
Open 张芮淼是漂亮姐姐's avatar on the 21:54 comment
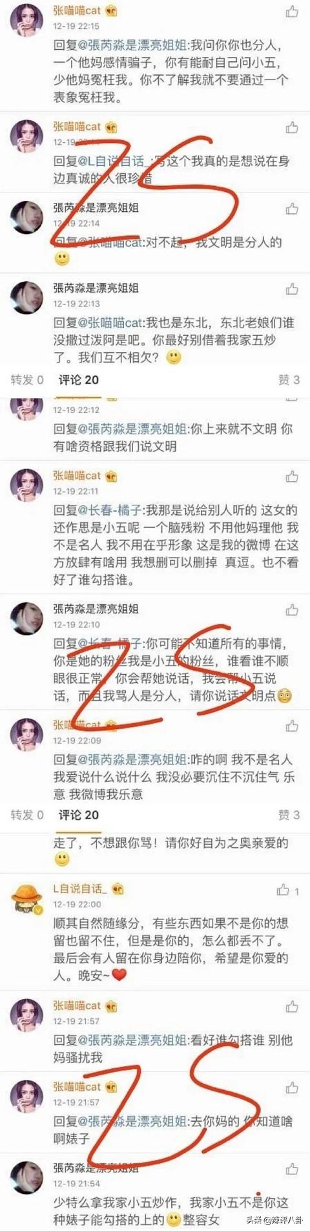[27, 1177]
